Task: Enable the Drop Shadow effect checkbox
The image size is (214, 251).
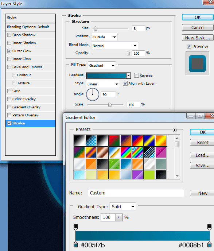Action: pos(9,35)
